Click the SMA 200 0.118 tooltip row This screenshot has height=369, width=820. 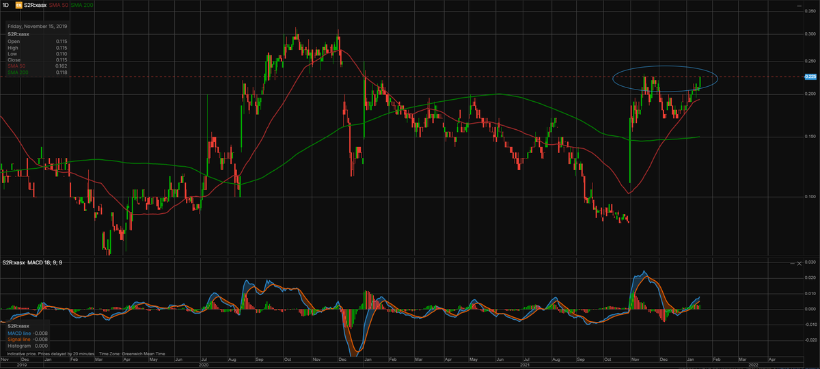point(38,72)
